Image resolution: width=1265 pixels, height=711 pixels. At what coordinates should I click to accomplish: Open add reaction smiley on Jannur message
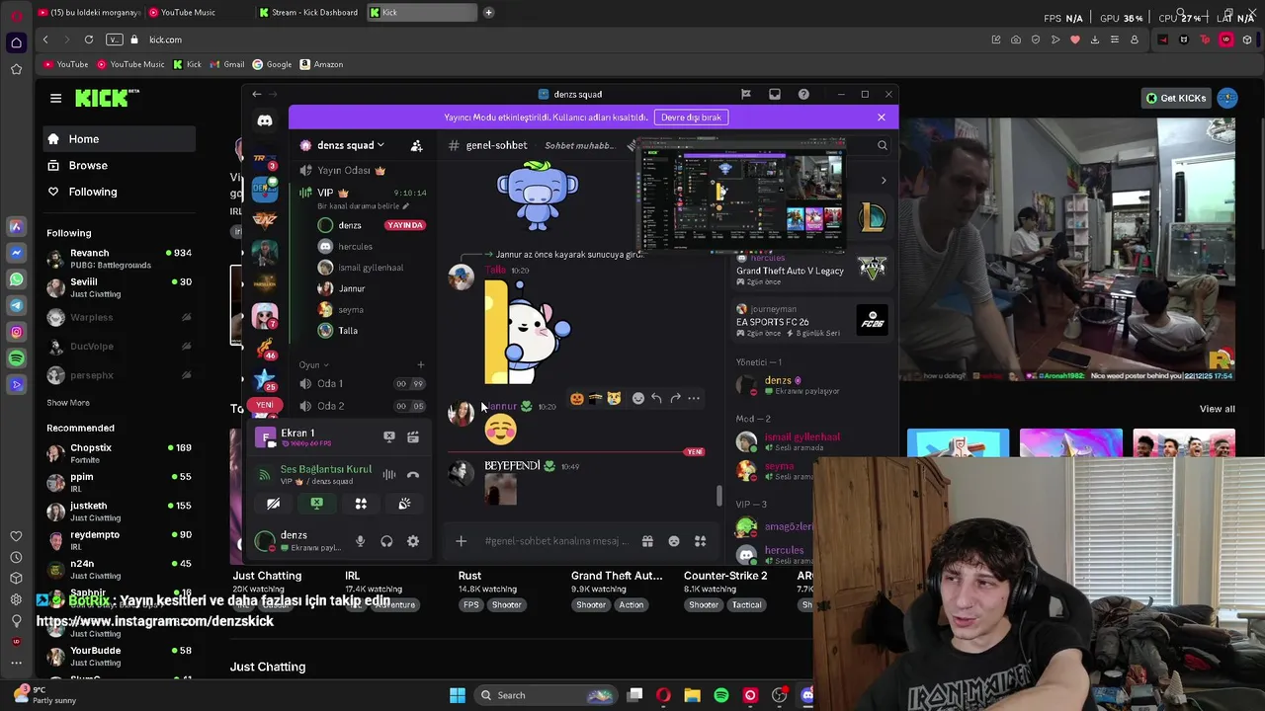638,398
